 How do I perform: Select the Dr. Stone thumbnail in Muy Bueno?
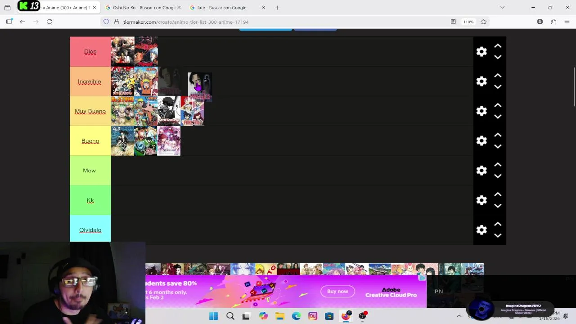(122, 111)
